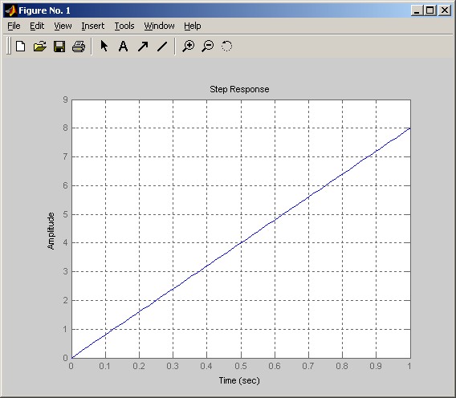Open a file with the folder icon
Image resolution: width=456 pixels, height=398 pixels.
click(x=40, y=47)
